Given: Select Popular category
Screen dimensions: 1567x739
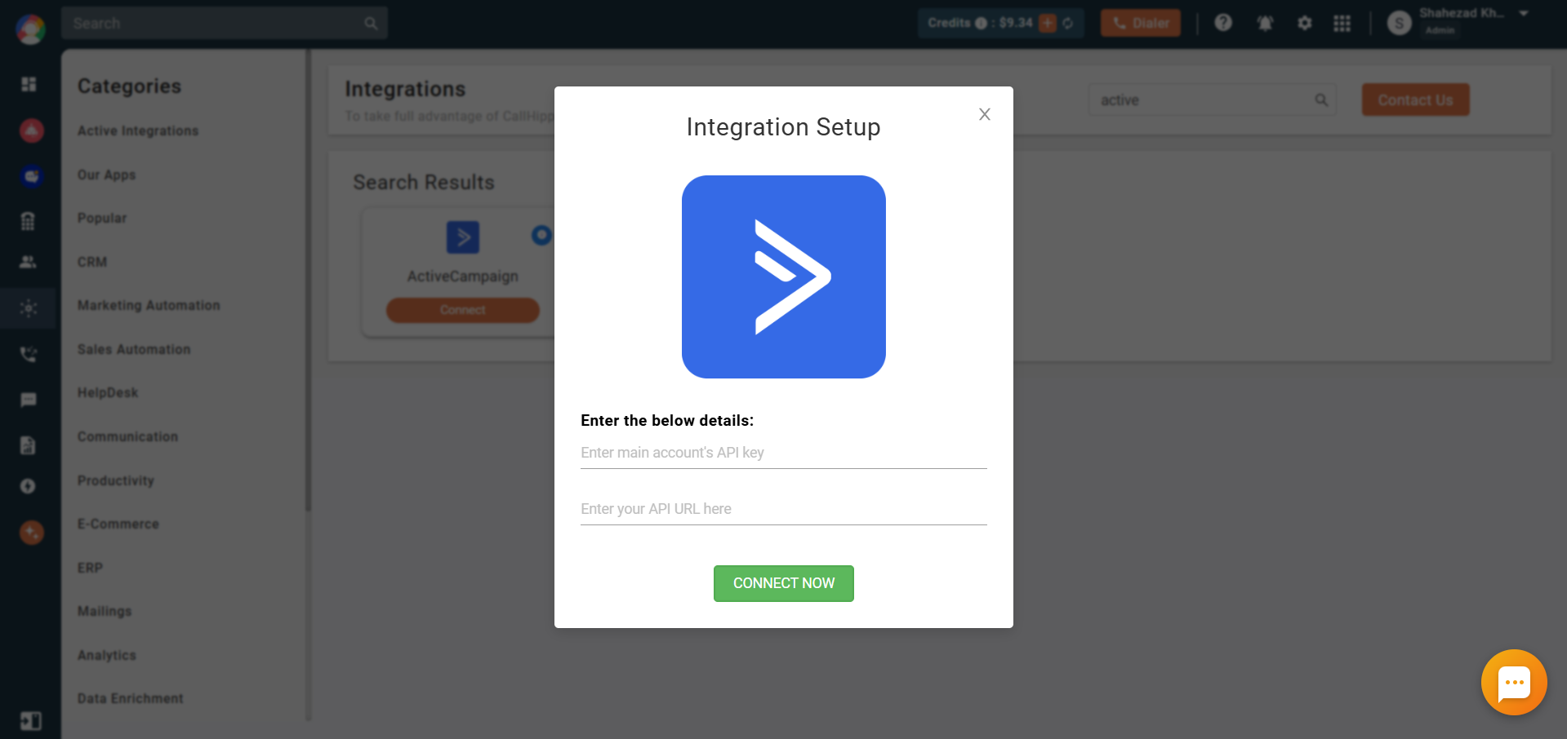Looking at the screenshot, I should [102, 218].
